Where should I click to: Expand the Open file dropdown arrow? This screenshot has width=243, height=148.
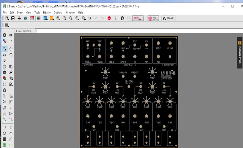8,19
